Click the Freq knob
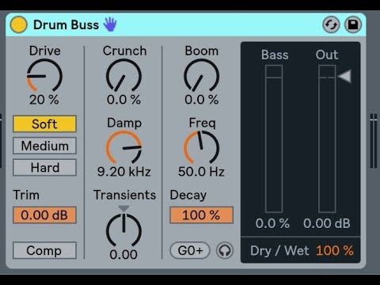Screen dimensions: 380x285 tap(201, 148)
